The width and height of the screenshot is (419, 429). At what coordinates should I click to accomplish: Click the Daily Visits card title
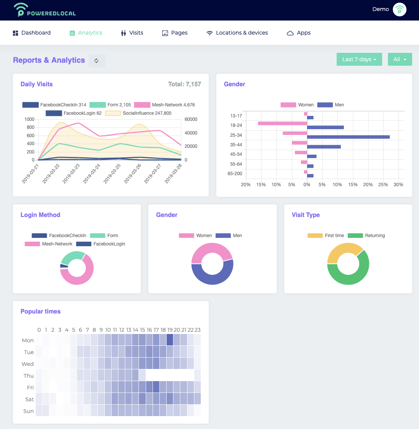[37, 84]
